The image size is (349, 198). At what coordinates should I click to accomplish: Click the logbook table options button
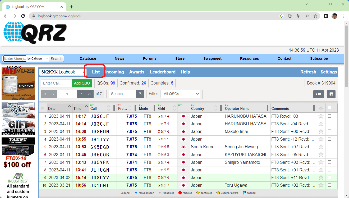pos(331,94)
